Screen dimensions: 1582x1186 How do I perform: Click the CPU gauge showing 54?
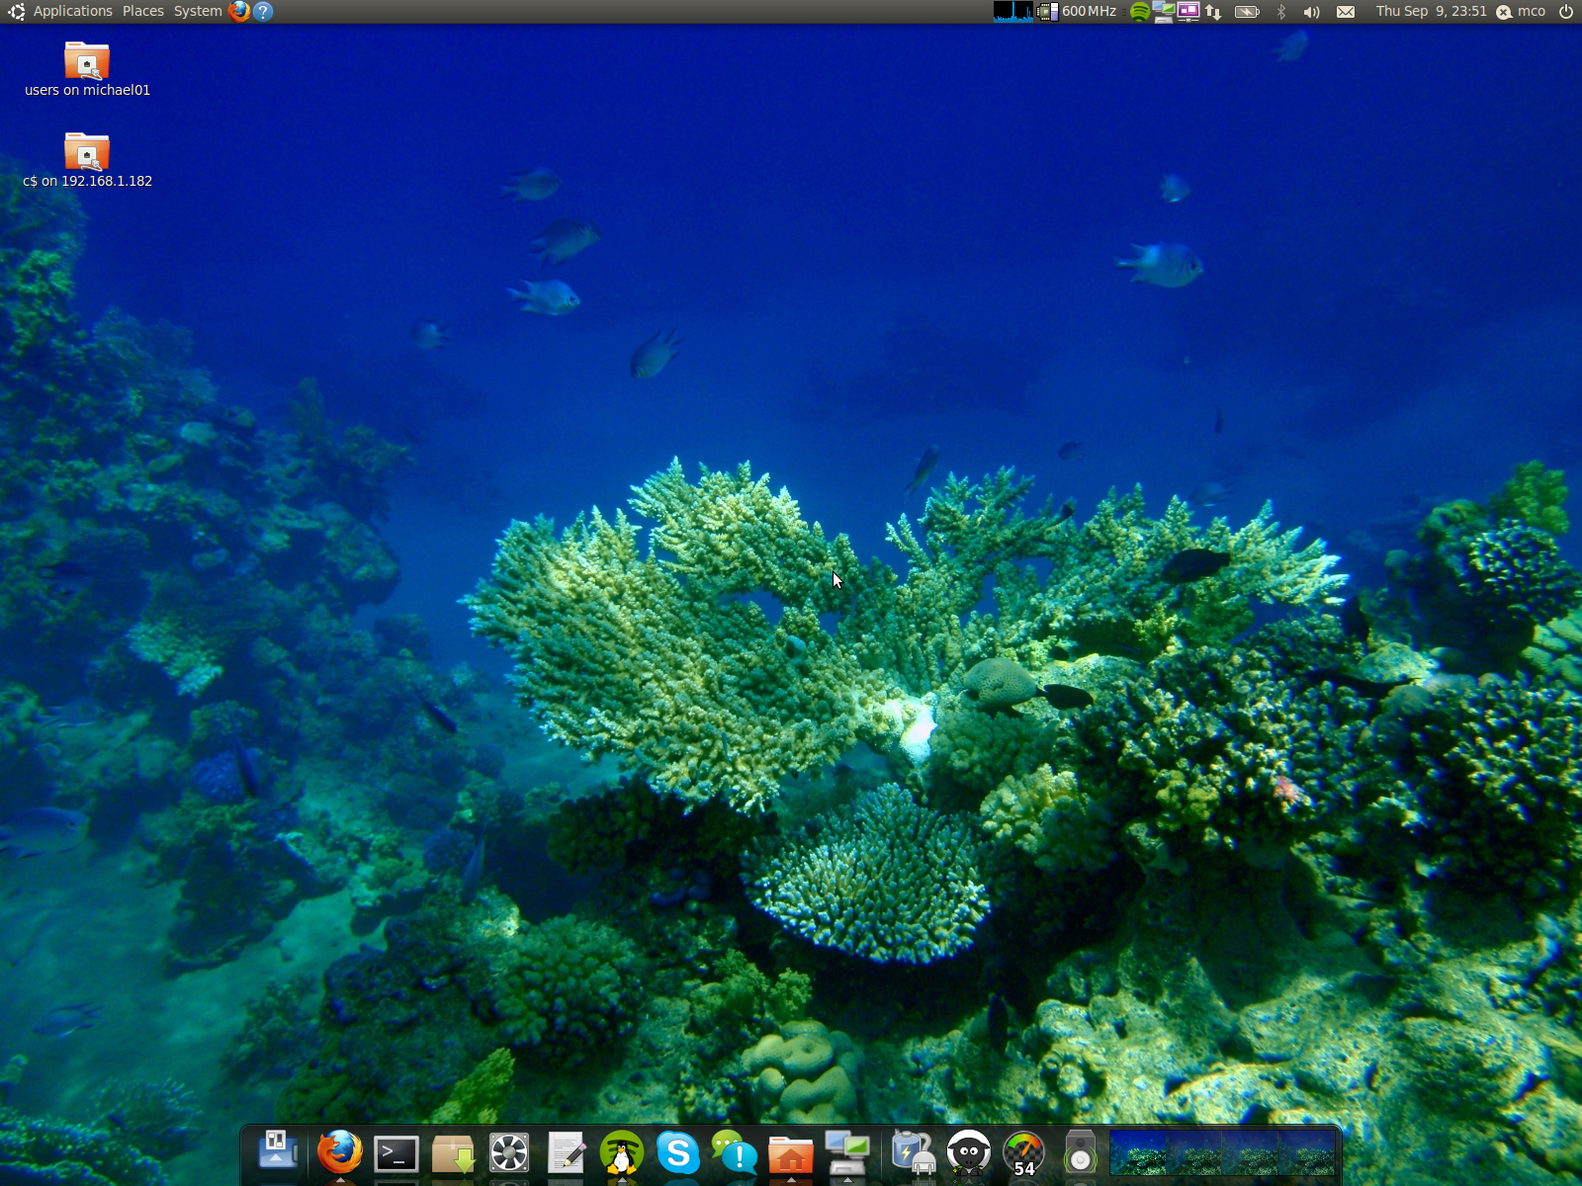coord(1024,1153)
